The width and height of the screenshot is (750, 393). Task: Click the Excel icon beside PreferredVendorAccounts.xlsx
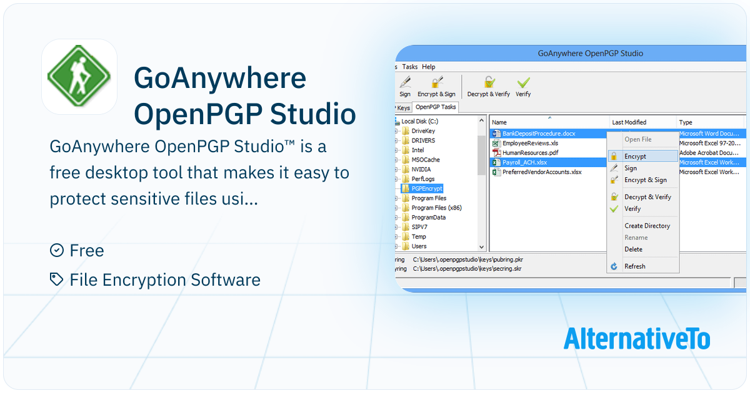497,172
